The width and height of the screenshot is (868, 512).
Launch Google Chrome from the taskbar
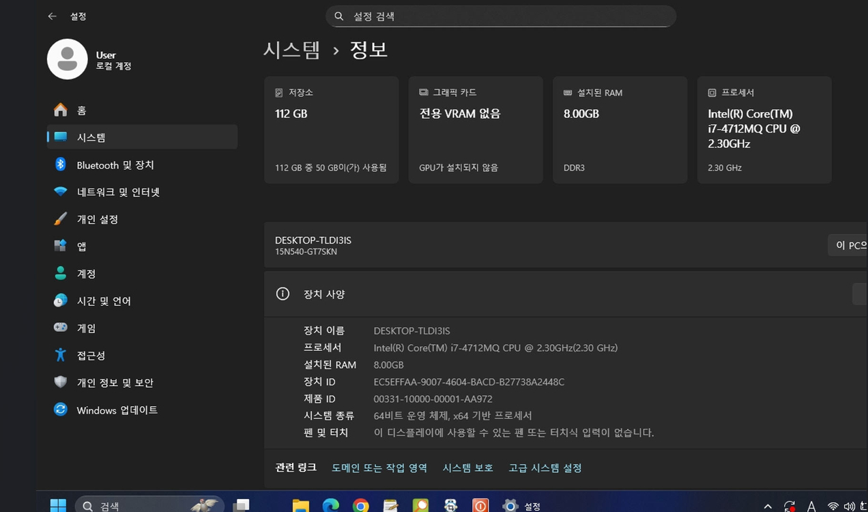[x=361, y=505]
